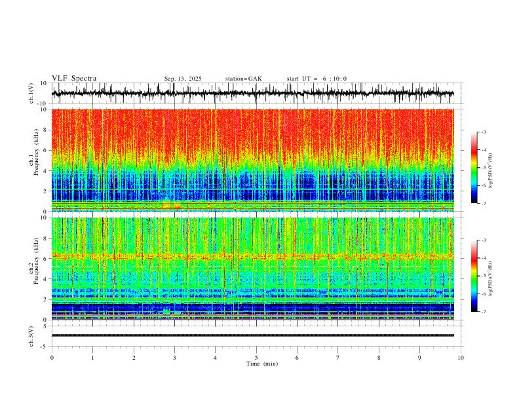Click the time axis tick label "5"

tap(256, 358)
